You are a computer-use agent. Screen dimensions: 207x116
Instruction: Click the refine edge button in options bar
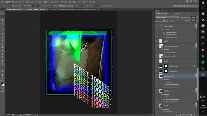pos(107,6)
